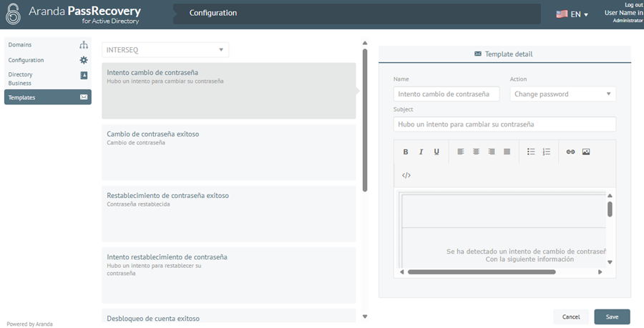This screenshot has height=328, width=644.
Task: Insert a hyperlink in the template
Action: click(570, 152)
